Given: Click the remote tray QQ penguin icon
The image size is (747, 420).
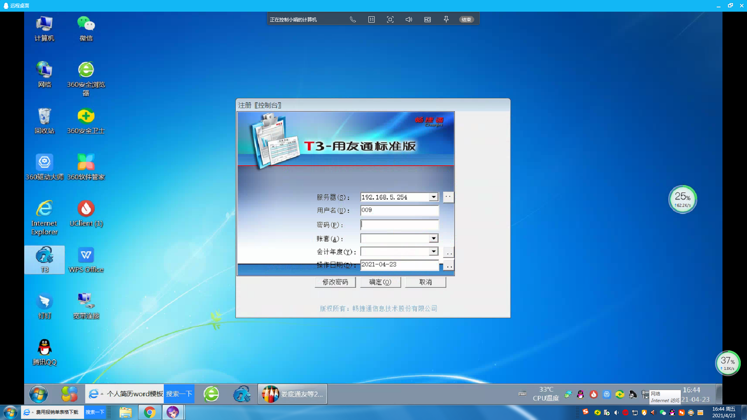Looking at the screenshot, I should click(580, 394).
